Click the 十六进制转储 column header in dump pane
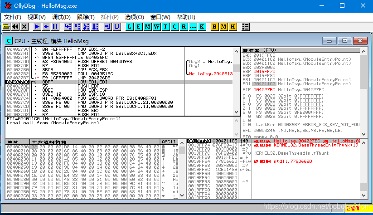The height and width of the screenshot is (215, 373). point(95,142)
